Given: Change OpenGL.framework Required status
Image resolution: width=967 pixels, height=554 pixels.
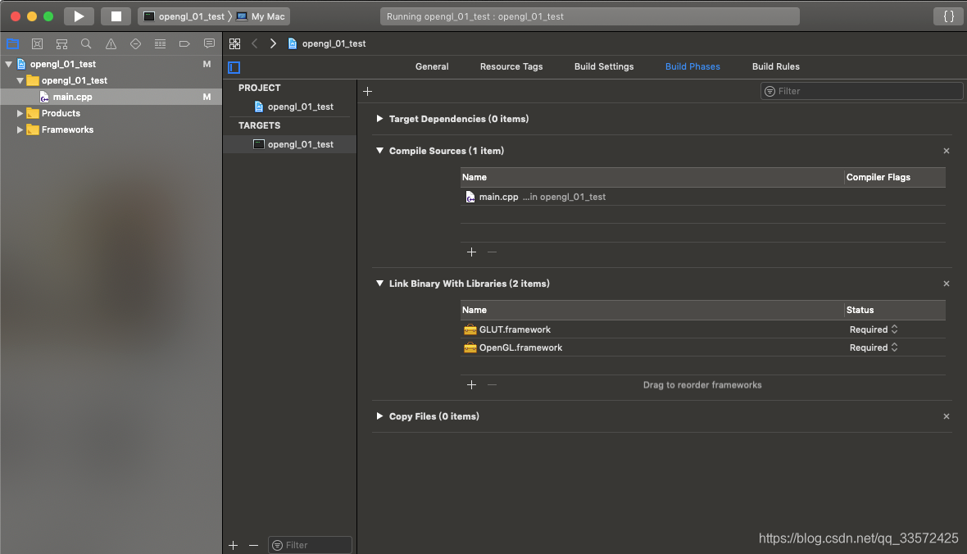Looking at the screenshot, I should tap(874, 347).
